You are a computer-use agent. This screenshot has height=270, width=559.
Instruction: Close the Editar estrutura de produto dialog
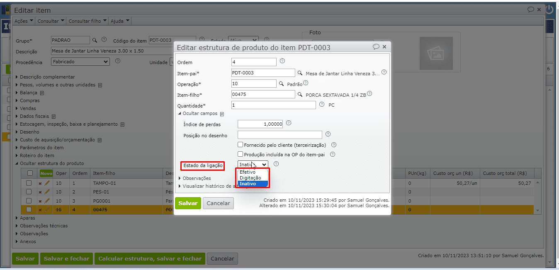click(384, 47)
